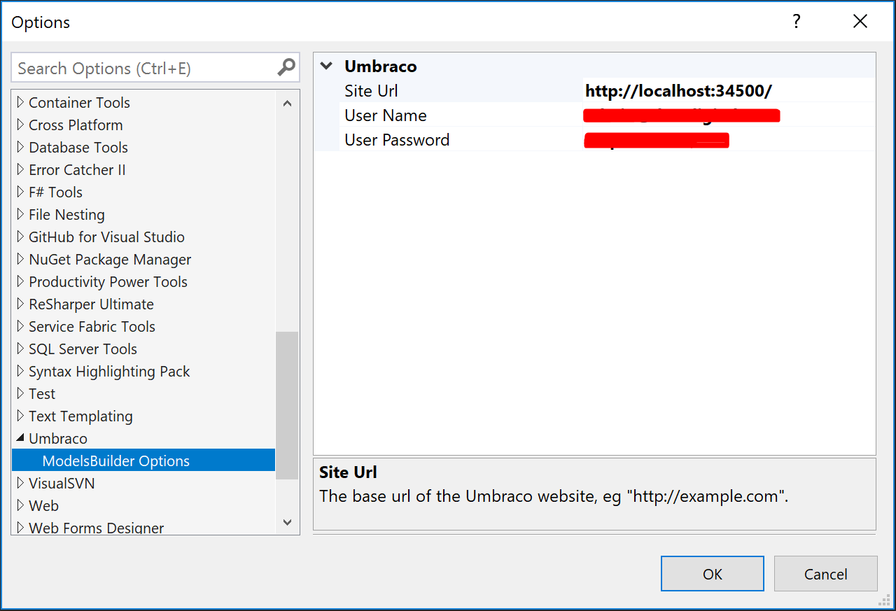Screen dimensions: 896x611
Task: Expand the Container Tools node
Action: pyautogui.click(x=20, y=102)
